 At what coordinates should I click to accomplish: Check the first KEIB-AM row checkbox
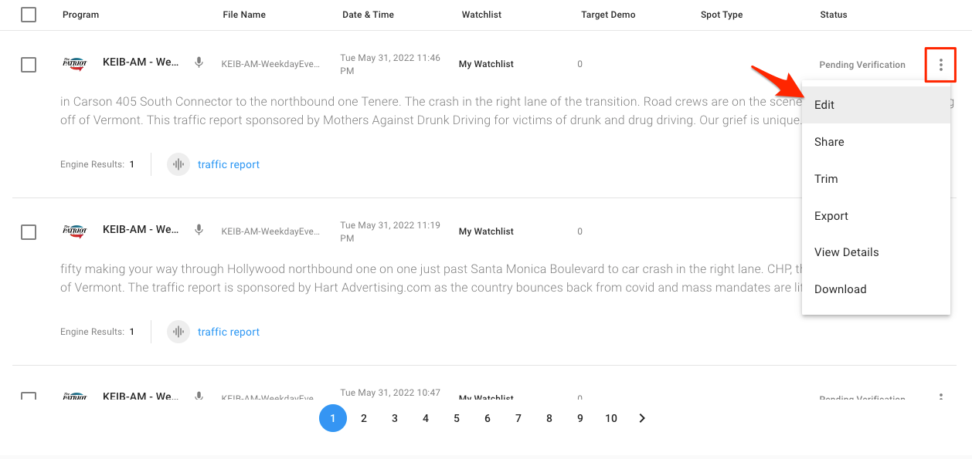point(29,65)
